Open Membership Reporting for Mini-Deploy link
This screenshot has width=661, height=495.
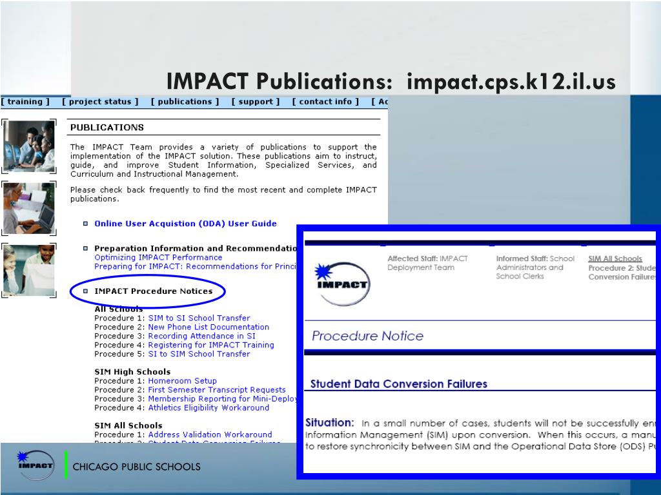pos(222,398)
